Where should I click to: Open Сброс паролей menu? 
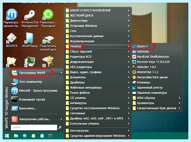pyautogui.click(x=98, y=51)
